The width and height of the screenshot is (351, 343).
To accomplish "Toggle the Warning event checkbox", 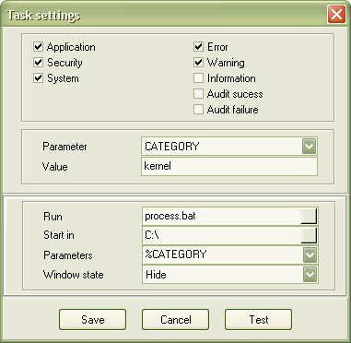I will click(x=198, y=63).
